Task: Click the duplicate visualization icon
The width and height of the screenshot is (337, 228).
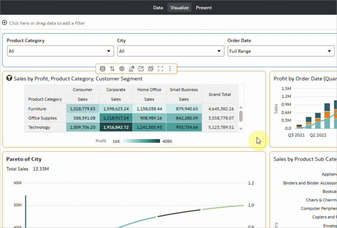Action: point(151,68)
